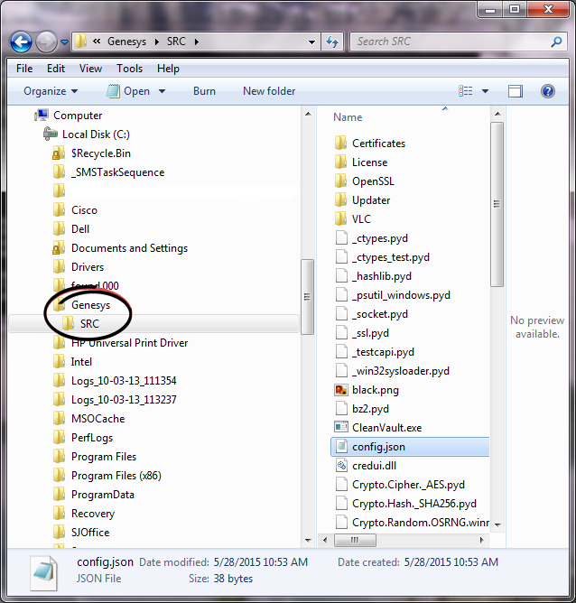Click the refresh button beside address bar
The width and height of the screenshot is (576, 603).
click(x=331, y=42)
